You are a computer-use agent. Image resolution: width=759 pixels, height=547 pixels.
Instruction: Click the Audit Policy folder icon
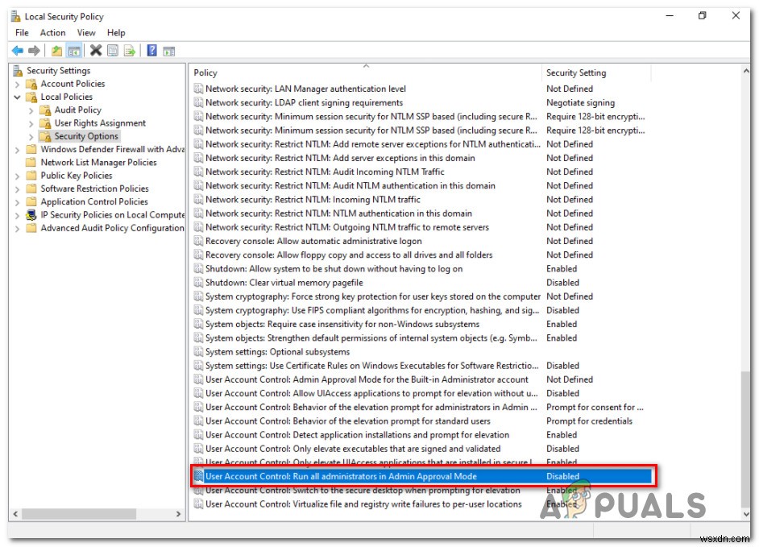click(45, 110)
